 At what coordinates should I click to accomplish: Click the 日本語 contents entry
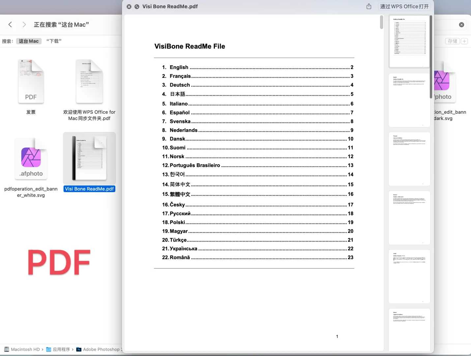pyautogui.click(x=257, y=94)
